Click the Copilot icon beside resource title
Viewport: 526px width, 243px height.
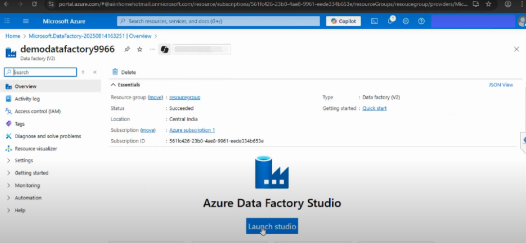164,49
